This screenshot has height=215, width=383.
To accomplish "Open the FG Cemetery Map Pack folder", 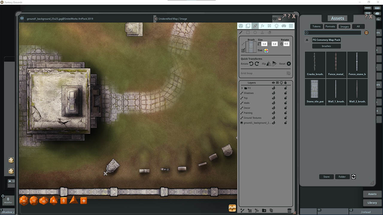I will point(326,40).
